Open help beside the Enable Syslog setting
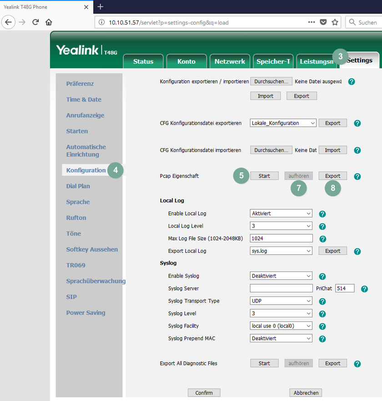Image resolution: width=382 pixels, height=401 pixels. pyautogui.click(x=322, y=276)
